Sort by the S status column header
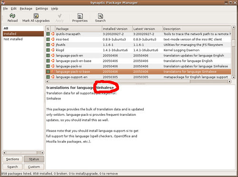 click(48, 29)
